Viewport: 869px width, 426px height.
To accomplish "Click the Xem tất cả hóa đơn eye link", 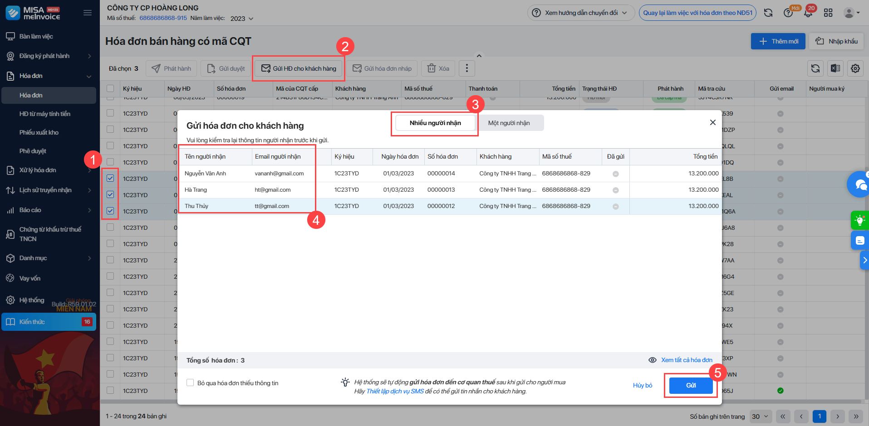I will pos(681,360).
